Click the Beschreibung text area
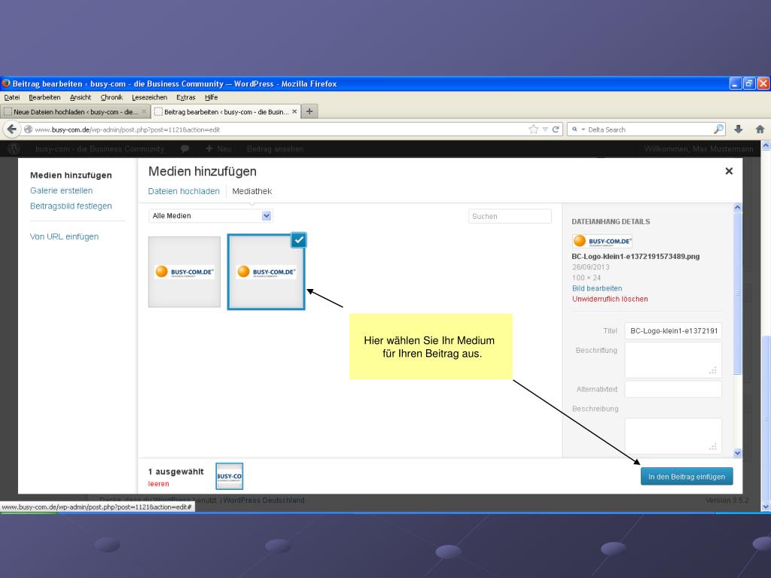This screenshot has height=578, width=771. coord(673,436)
